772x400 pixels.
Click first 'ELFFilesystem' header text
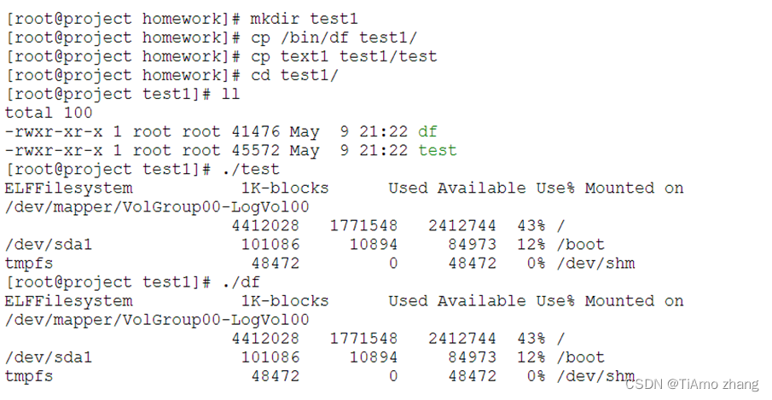point(68,188)
